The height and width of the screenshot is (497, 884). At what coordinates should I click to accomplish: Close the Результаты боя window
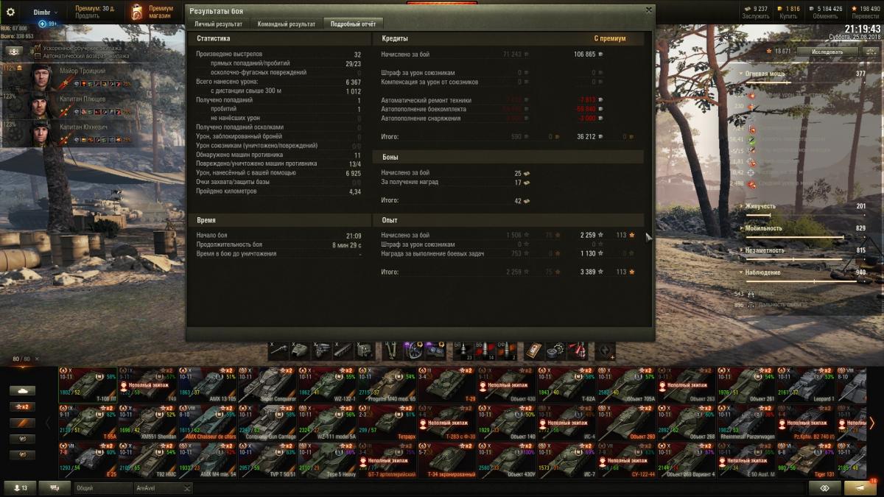tap(648, 10)
